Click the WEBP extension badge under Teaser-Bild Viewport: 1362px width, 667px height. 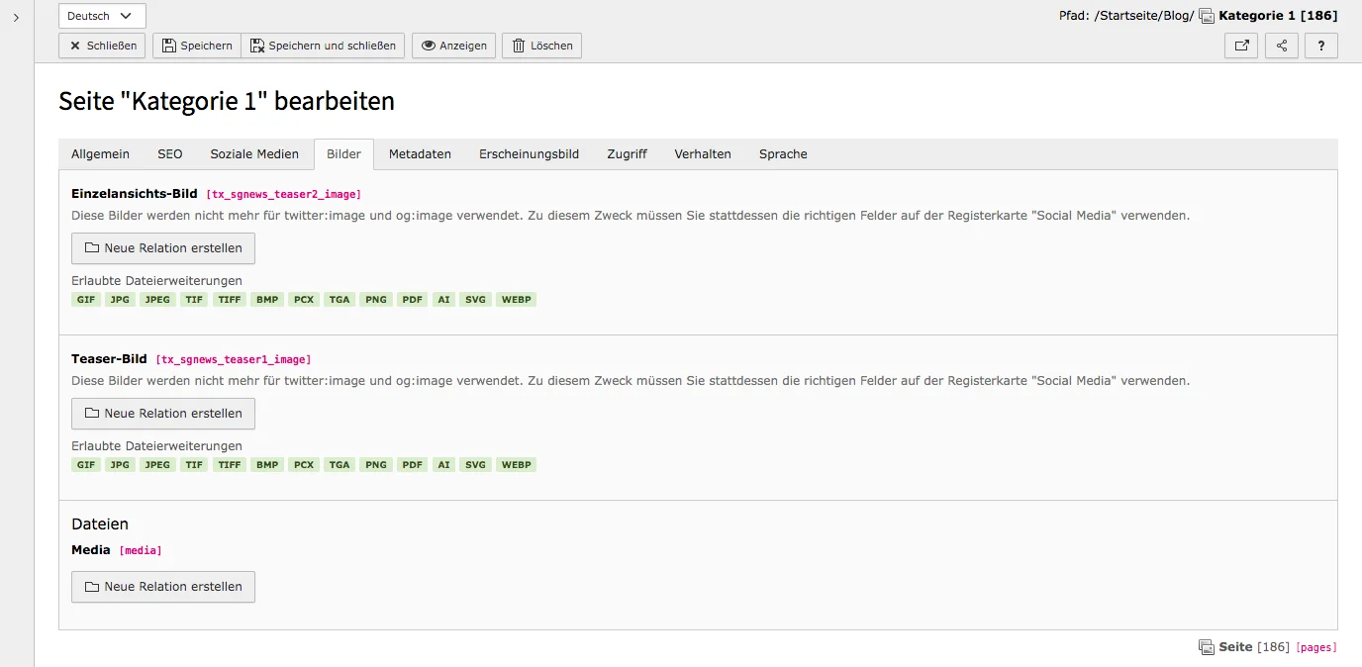coord(516,464)
